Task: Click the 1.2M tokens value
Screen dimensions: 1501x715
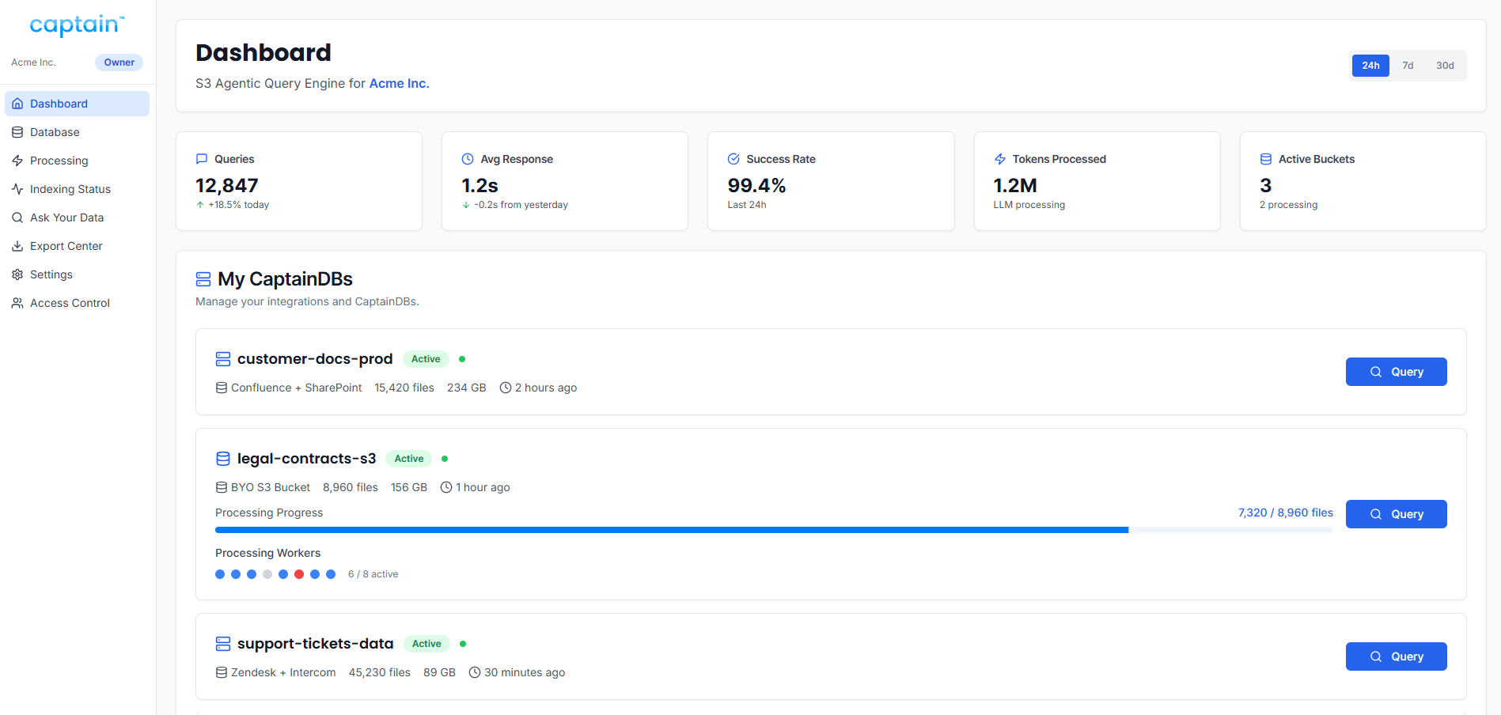Action: coord(1015,185)
